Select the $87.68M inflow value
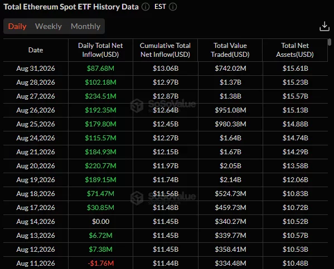The width and height of the screenshot is (334, 269). click(x=100, y=69)
